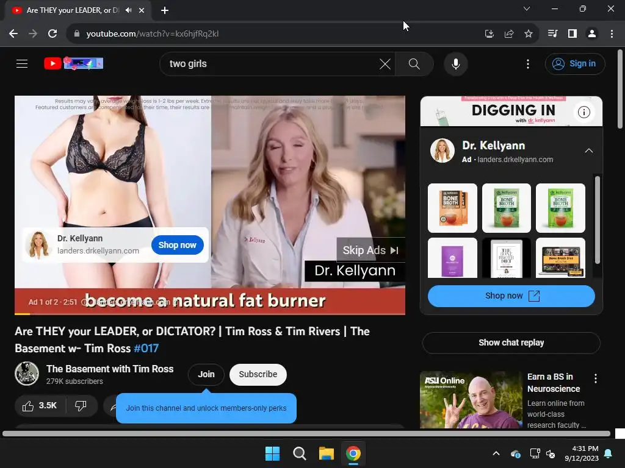Click the ad panel product scrollbar
Viewport: 625px width, 468px height.
pyautogui.click(x=597, y=220)
